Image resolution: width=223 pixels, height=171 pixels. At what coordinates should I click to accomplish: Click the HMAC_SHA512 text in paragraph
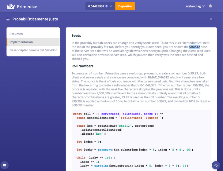[x=158, y=77]
